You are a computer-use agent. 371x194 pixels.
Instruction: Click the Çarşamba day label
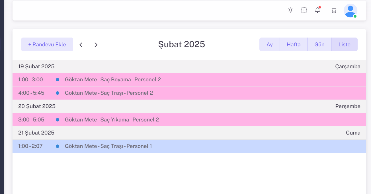tap(347, 67)
